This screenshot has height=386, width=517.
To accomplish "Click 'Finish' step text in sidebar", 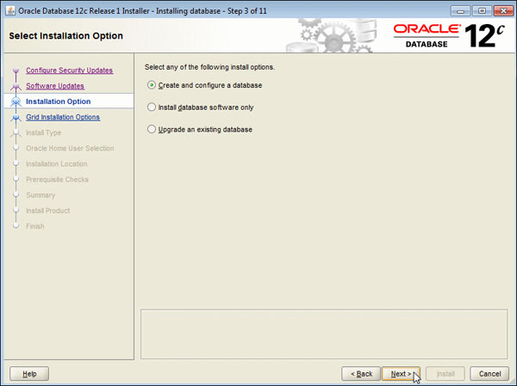I will 35,226.
